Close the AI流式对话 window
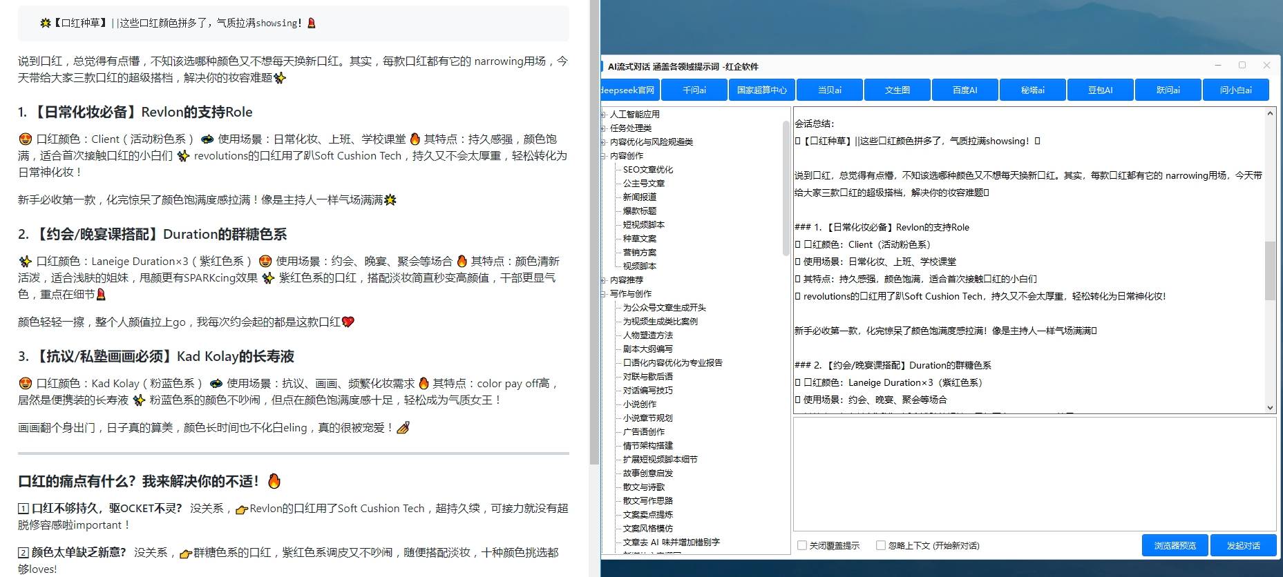The image size is (1283, 577). tap(1266, 66)
